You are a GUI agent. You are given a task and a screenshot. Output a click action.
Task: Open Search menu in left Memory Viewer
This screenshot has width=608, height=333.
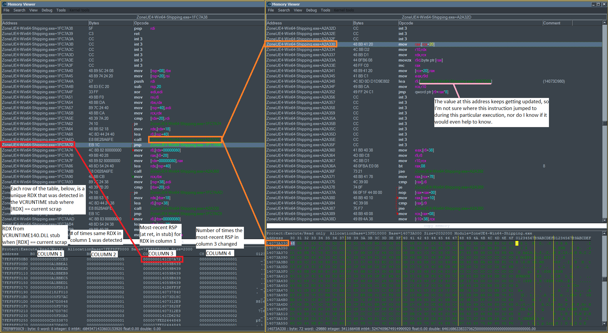(19, 10)
